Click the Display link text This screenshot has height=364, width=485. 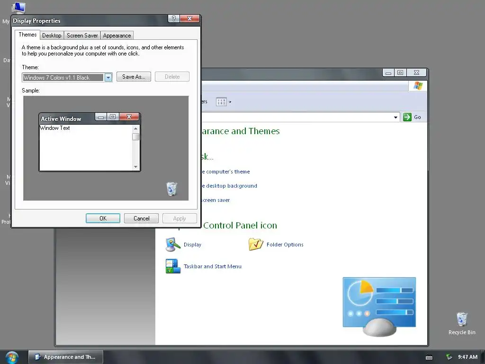pyautogui.click(x=192, y=245)
